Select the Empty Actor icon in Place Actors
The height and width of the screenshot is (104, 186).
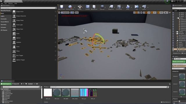point(14,12)
